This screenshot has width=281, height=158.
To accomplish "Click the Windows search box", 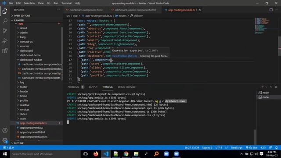I will [45, 154].
